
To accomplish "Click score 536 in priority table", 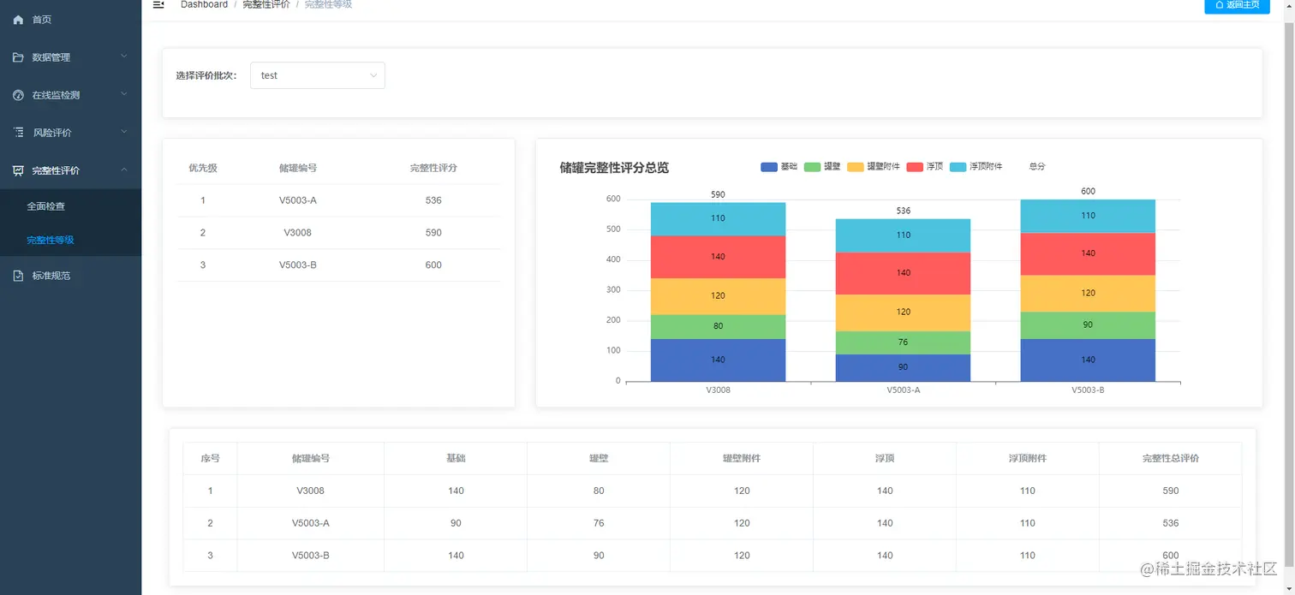I will coord(433,200).
